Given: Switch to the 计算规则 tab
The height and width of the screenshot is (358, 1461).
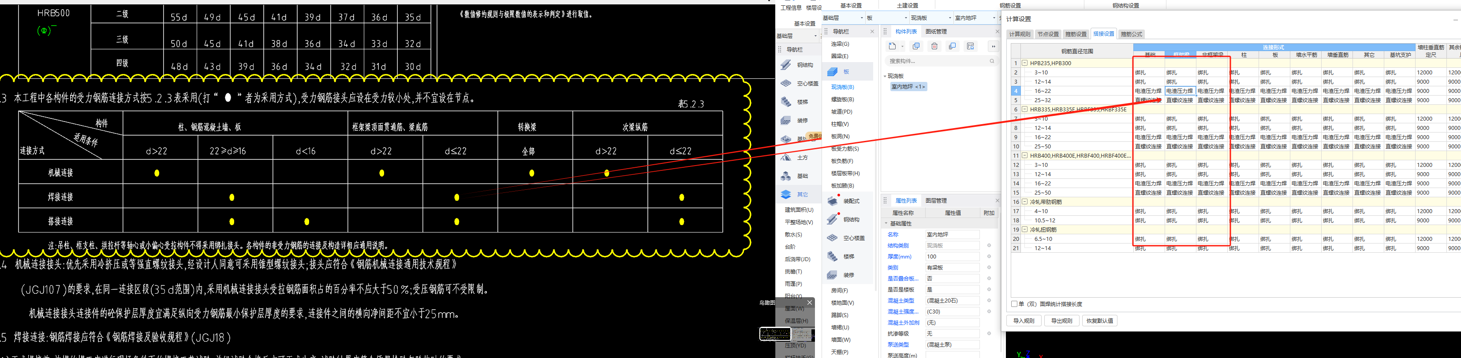Looking at the screenshot, I should [1020, 34].
